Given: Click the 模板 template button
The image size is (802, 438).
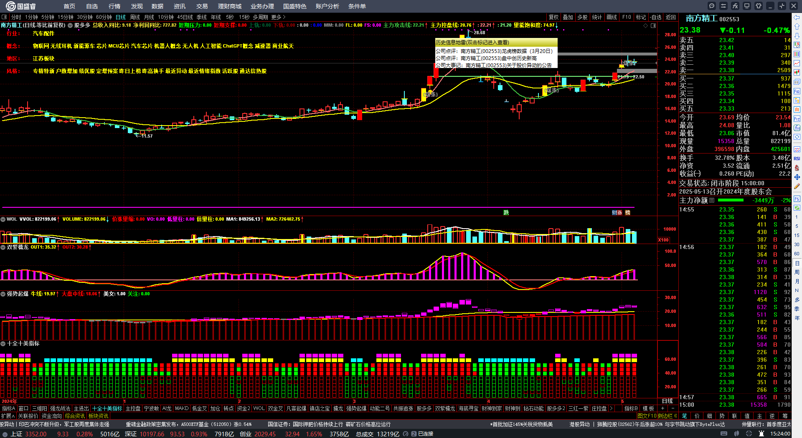Looking at the screenshot, I should click(x=648, y=408).
